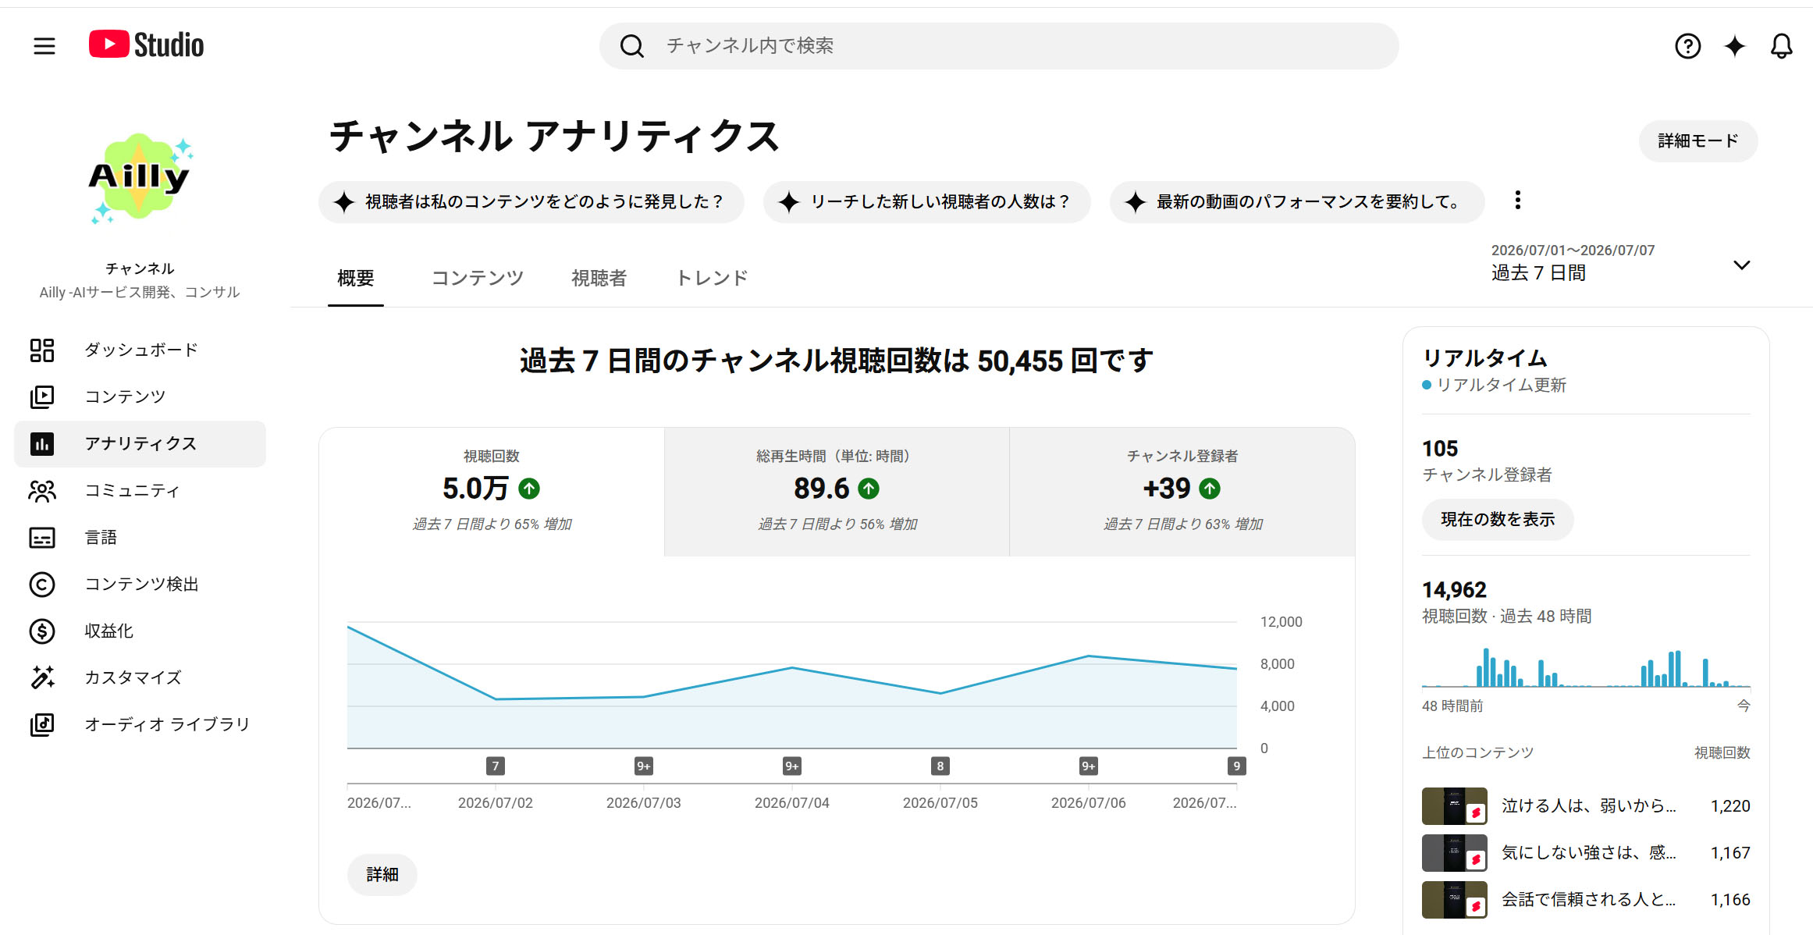Open the notifications bell
Screen dimensions: 1813x935
(x=1781, y=46)
